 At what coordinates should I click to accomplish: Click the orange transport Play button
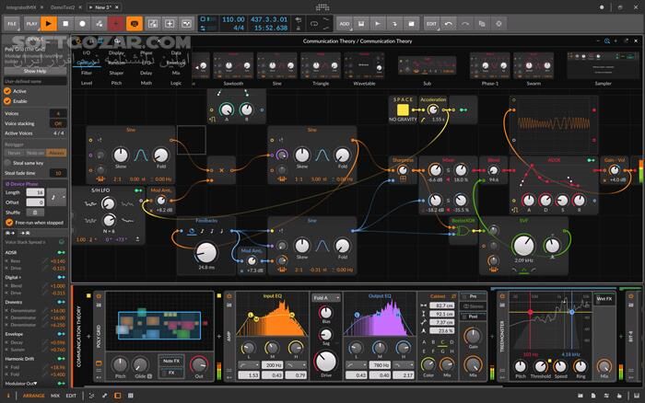pos(49,24)
